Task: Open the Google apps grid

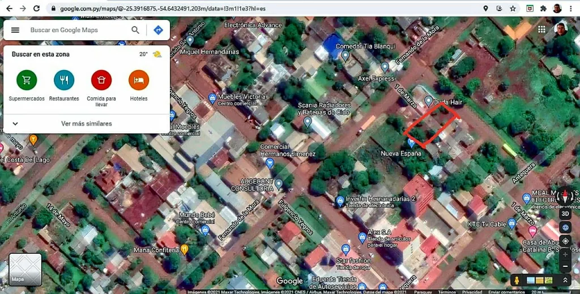Action: (541, 29)
